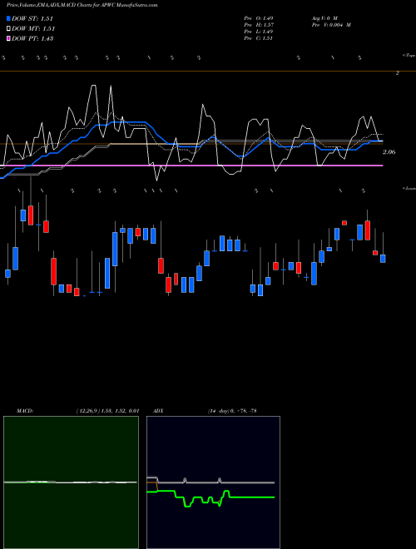Select the 'DOW MT: 1.51' legend text
The height and width of the screenshot is (549, 416).
[33, 29]
